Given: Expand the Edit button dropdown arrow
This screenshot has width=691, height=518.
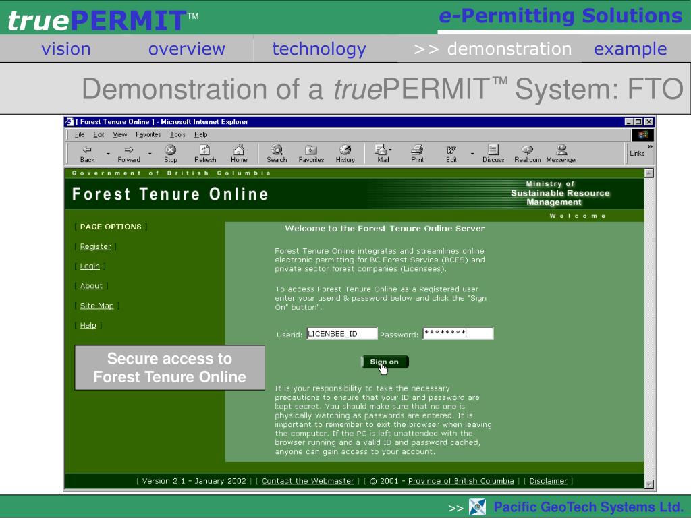Looking at the screenshot, I should pyautogui.click(x=472, y=154).
